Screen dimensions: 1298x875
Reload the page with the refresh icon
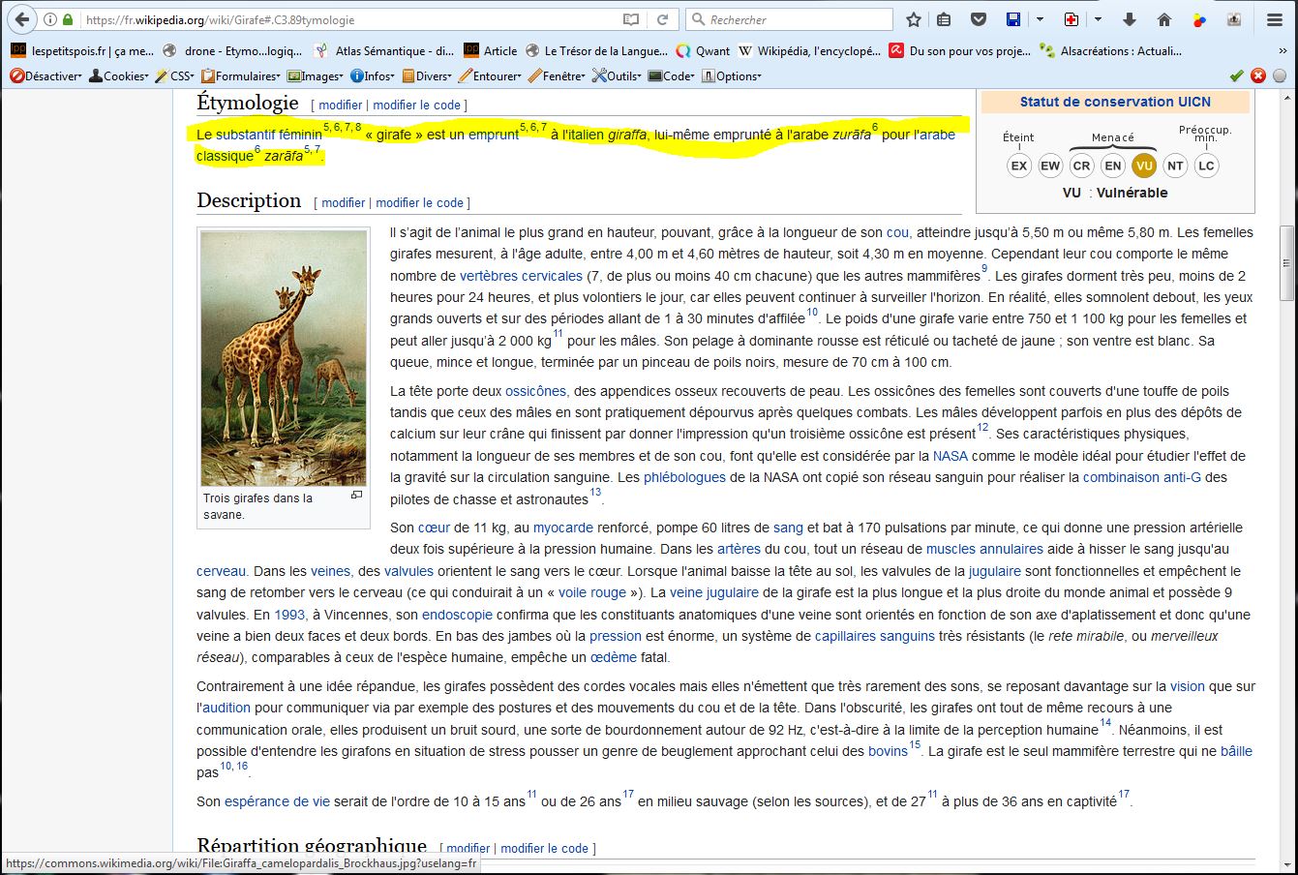[x=662, y=19]
